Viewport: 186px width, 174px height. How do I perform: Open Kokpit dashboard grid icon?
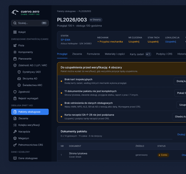(15, 32)
